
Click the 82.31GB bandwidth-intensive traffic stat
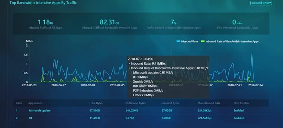pyautogui.click(x=109, y=22)
